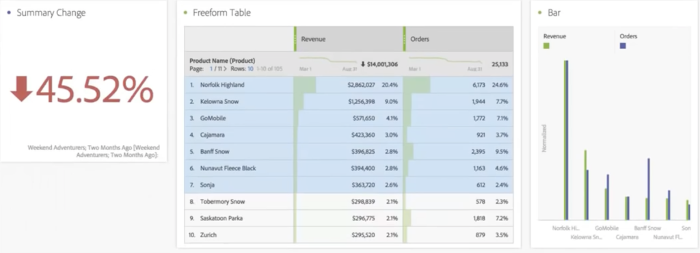This screenshot has width=700, height=253.
Task: Click the 6,173 orders cell
Action: click(479, 85)
